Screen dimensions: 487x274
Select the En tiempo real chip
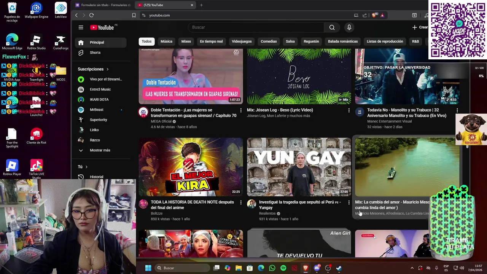[211, 41]
